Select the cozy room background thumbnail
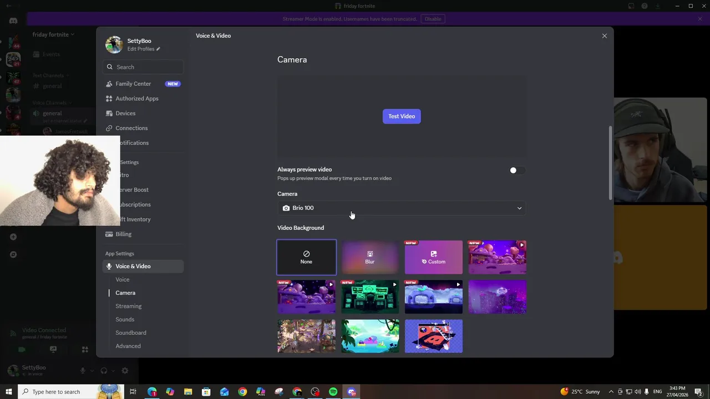The image size is (710, 399). point(306,336)
